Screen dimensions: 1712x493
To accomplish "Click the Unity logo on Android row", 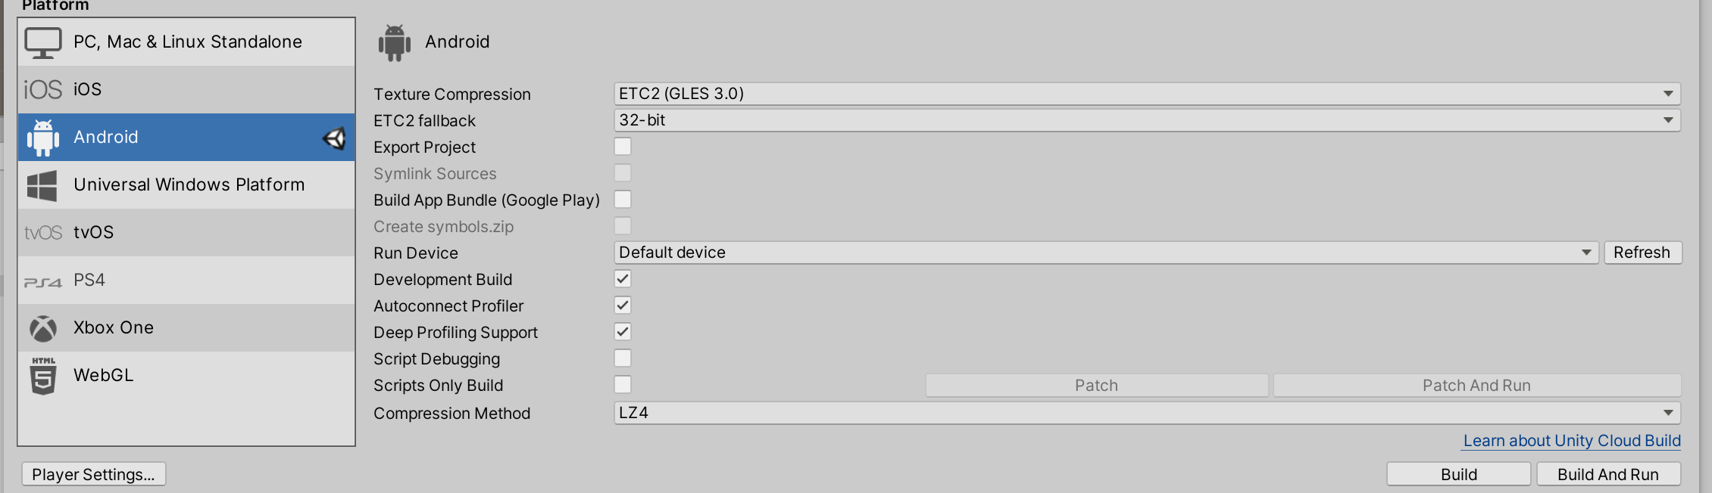I will pyautogui.click(x=334, y=138).
